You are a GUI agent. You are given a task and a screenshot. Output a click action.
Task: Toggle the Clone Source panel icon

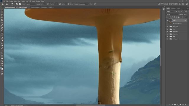[20, 4]
